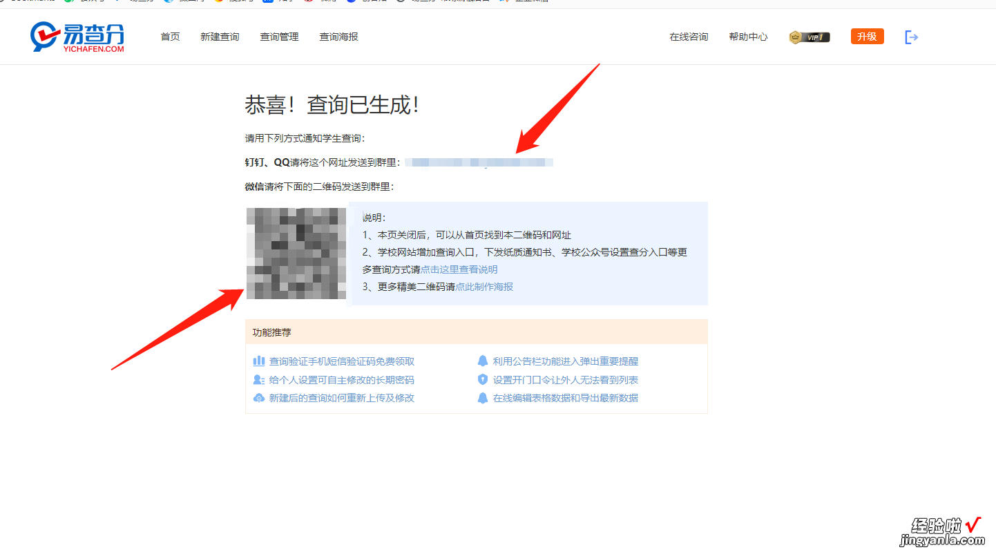The image size is (996, 552).
Task: Click bell icon beside 在线编辑表格数据
Action: pos(483,398)
